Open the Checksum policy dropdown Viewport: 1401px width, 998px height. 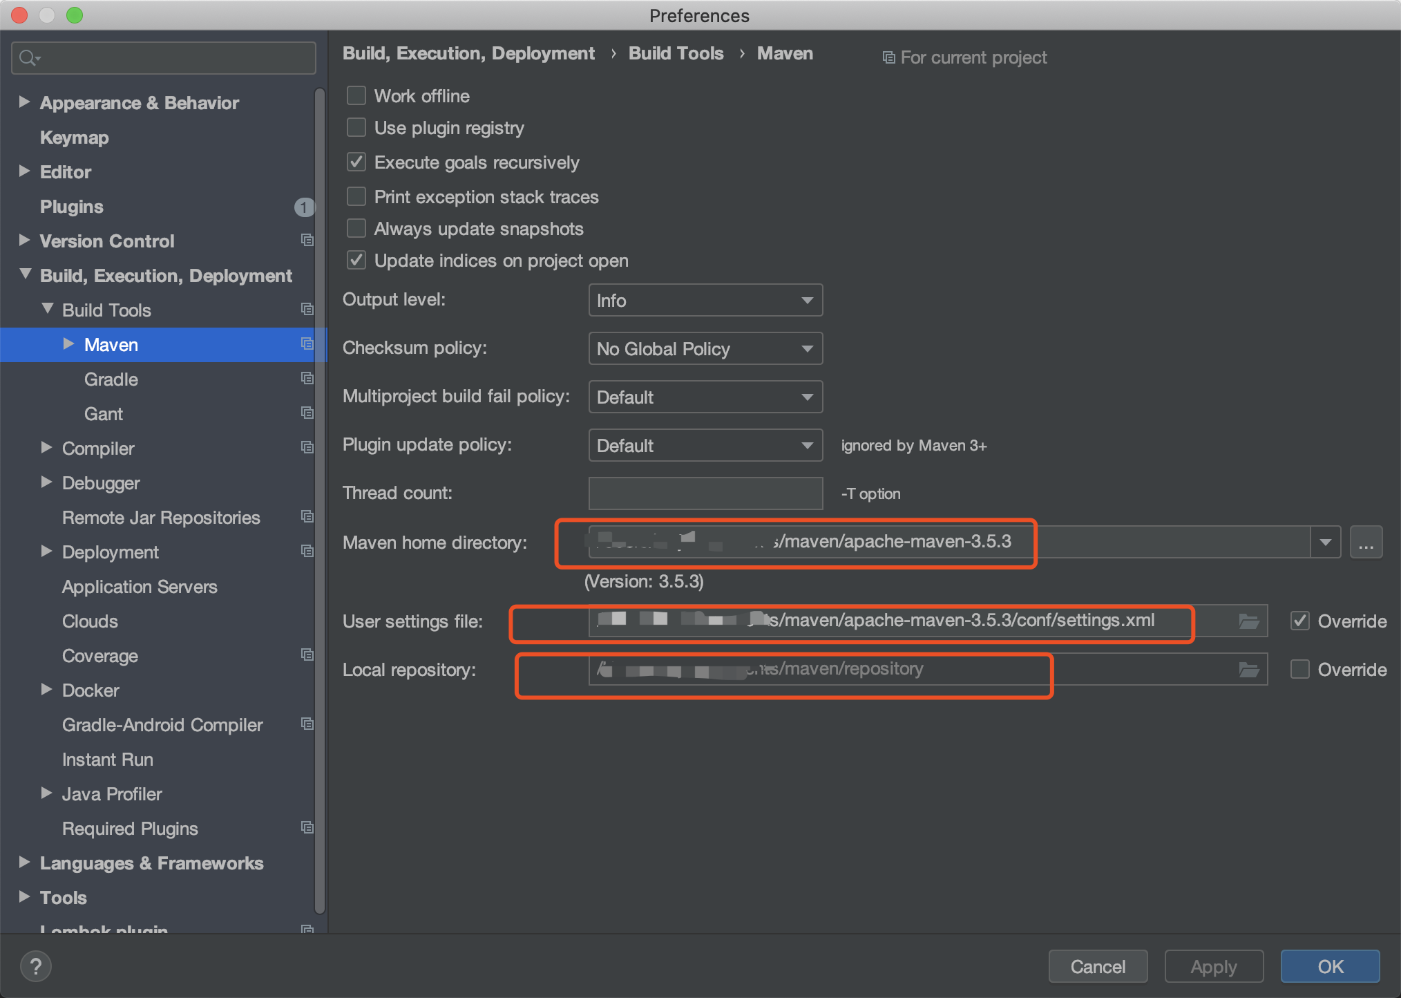point(705,349)
